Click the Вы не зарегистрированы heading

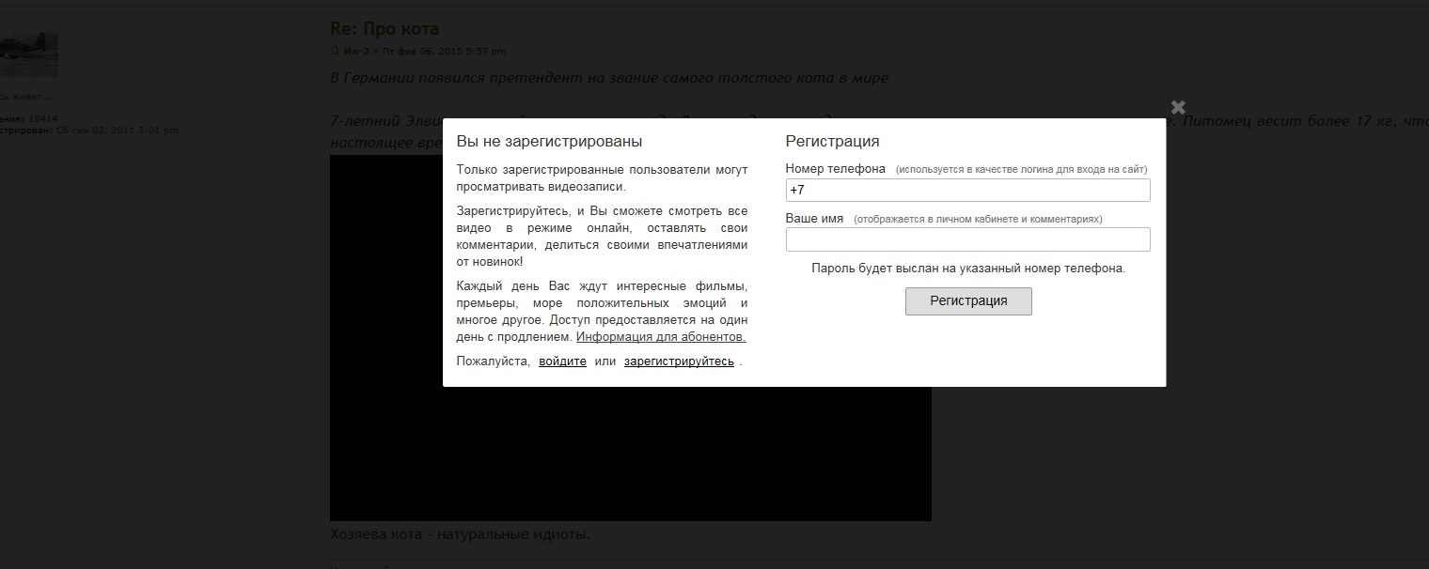(549, 142)
